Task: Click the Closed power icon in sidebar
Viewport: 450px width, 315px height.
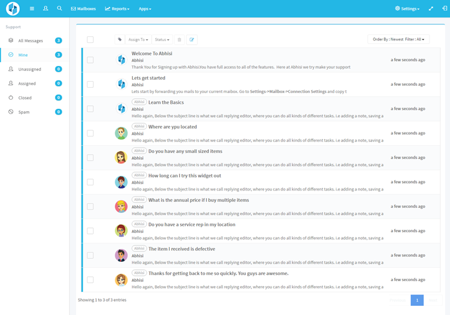Action: tap(11, 97)
